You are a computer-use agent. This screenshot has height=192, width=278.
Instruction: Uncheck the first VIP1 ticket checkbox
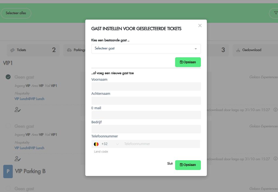8,77
